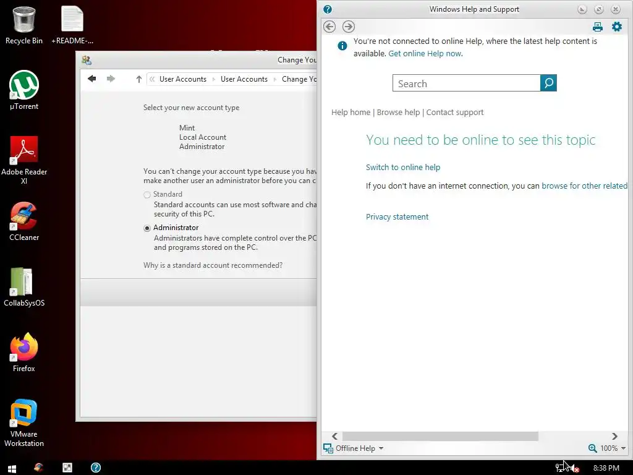Expand arrow after first User Accounts breadcrumb
Viewport: 633px width, 475px height.
(213, 79)
